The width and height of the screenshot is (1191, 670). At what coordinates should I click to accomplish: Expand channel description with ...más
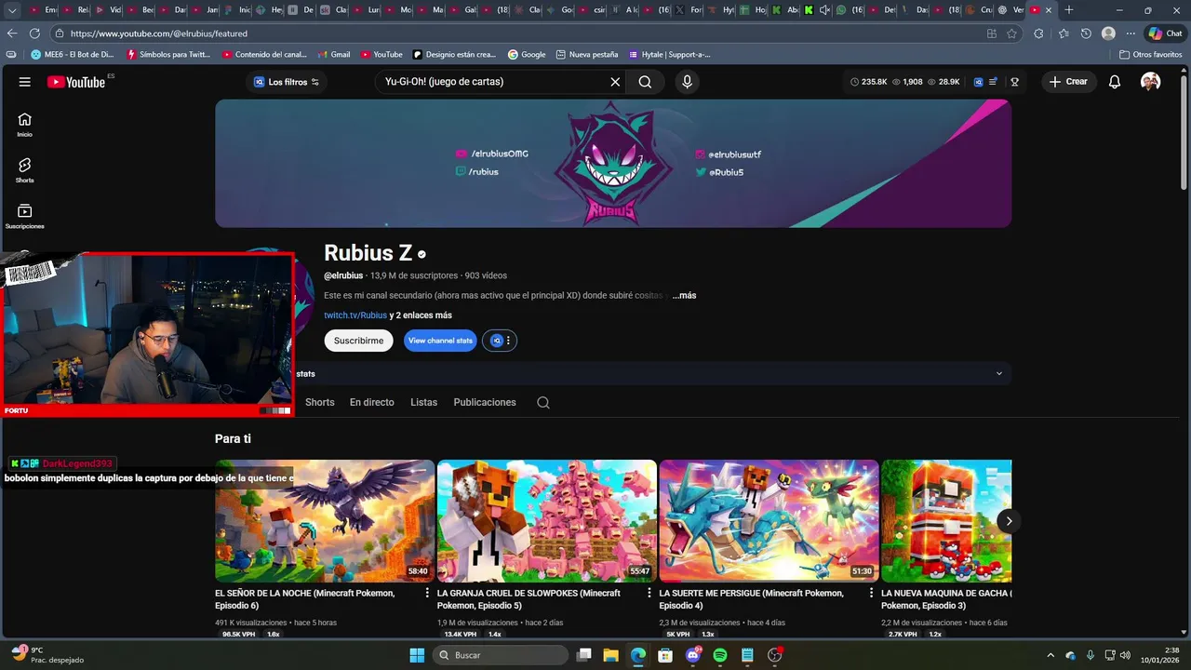tap(684, 295)
